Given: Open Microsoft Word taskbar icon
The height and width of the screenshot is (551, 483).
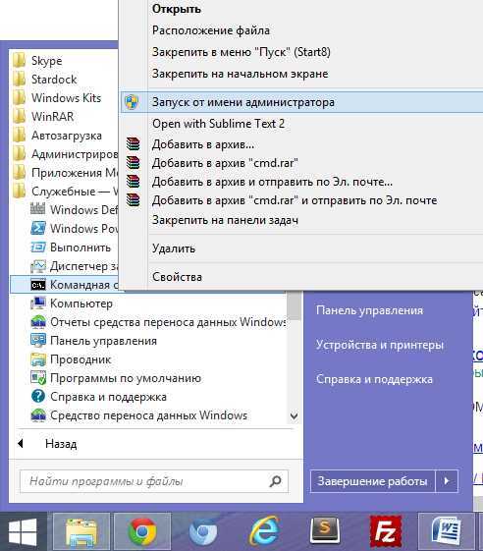Looking at the screenshot, I should 446,531.
